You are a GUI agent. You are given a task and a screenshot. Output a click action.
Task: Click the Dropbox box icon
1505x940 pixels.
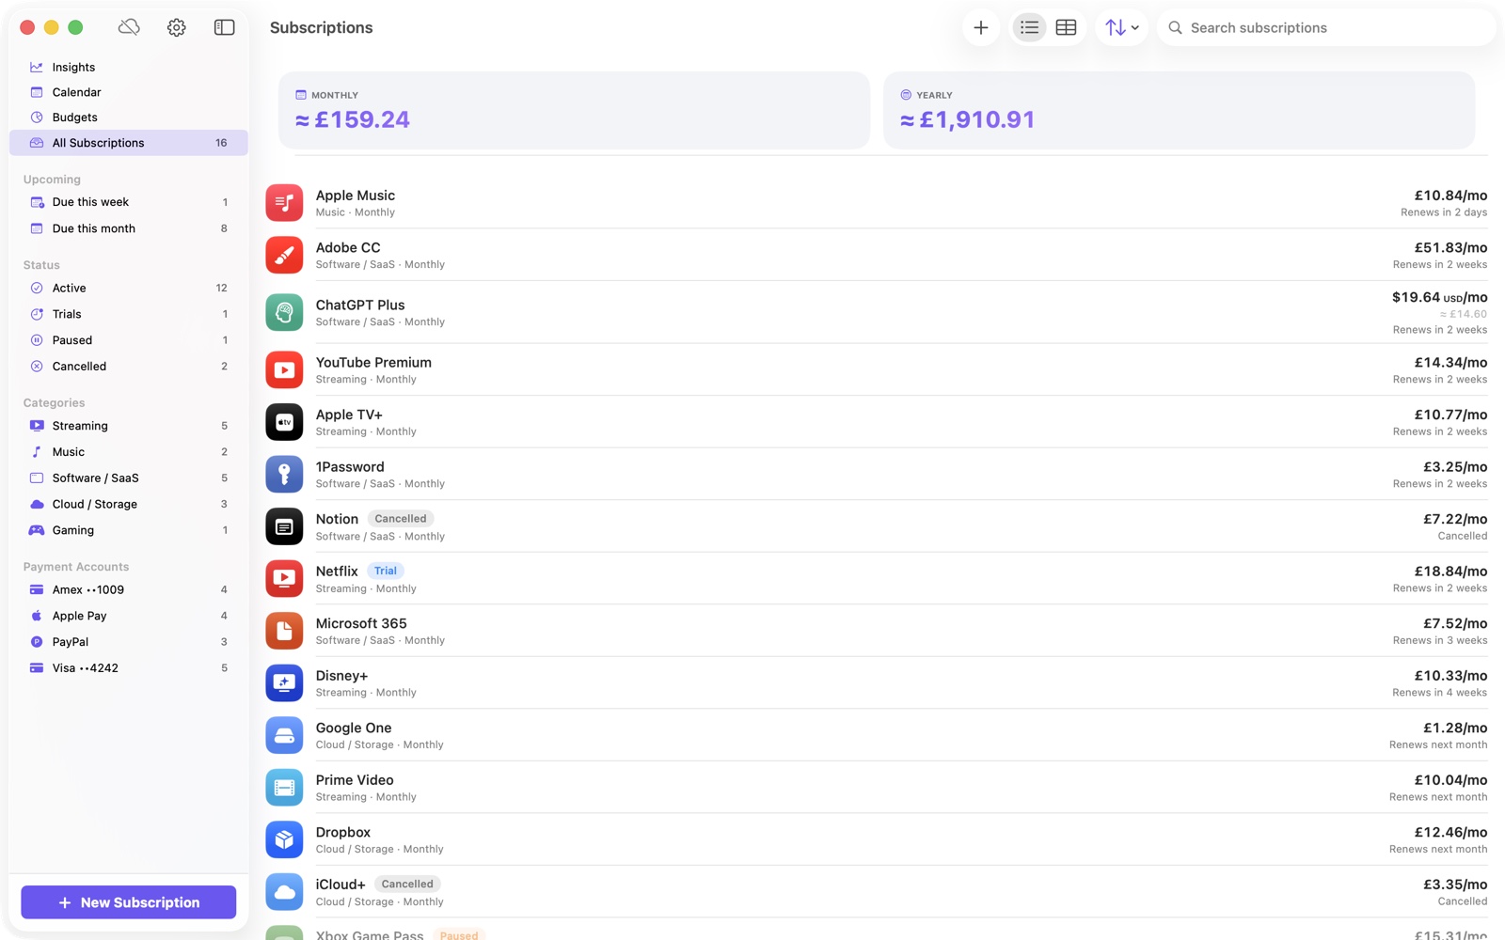point(284,839)
